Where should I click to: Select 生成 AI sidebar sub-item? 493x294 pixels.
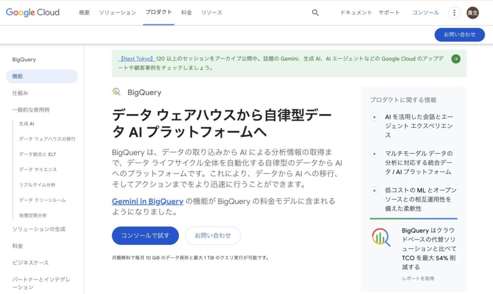[x=26, y=124]
